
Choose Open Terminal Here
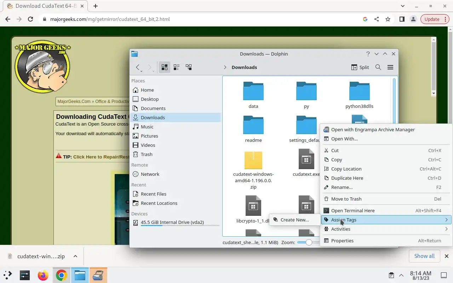pos(386,210)
